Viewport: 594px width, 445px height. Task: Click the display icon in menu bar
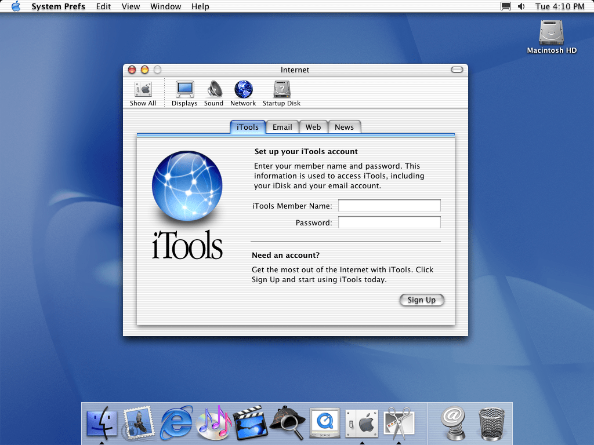click(506, 6)
